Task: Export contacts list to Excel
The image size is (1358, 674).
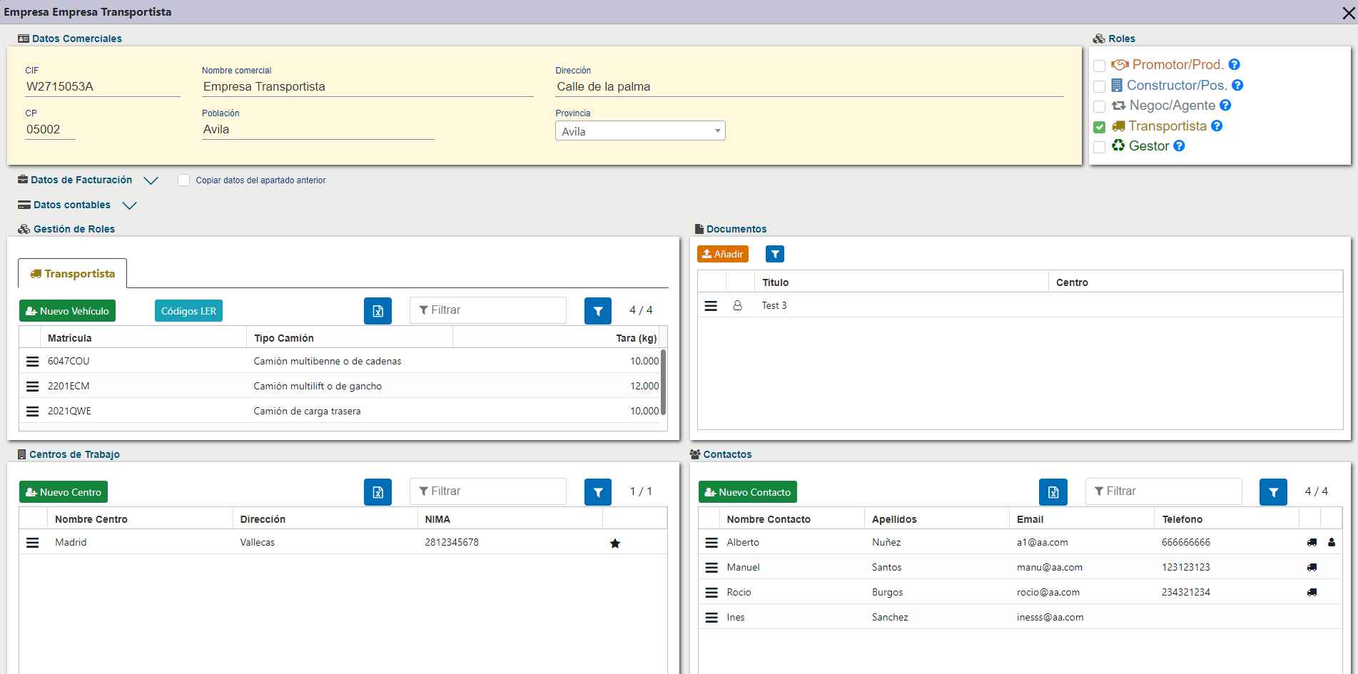Action: (1053, 492)
